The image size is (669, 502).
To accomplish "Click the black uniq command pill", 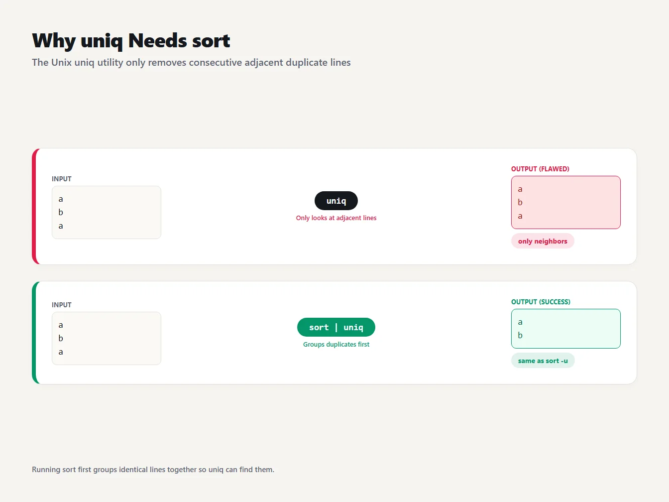I will click(x=336, y=201).
